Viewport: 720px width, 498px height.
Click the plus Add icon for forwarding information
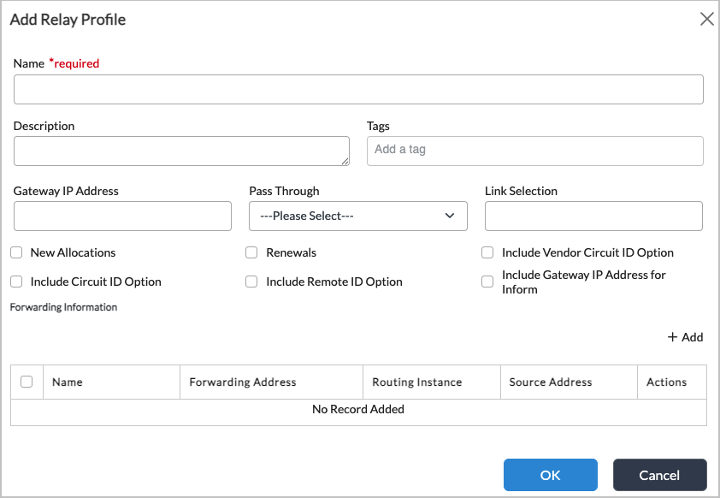pos(673,337)
